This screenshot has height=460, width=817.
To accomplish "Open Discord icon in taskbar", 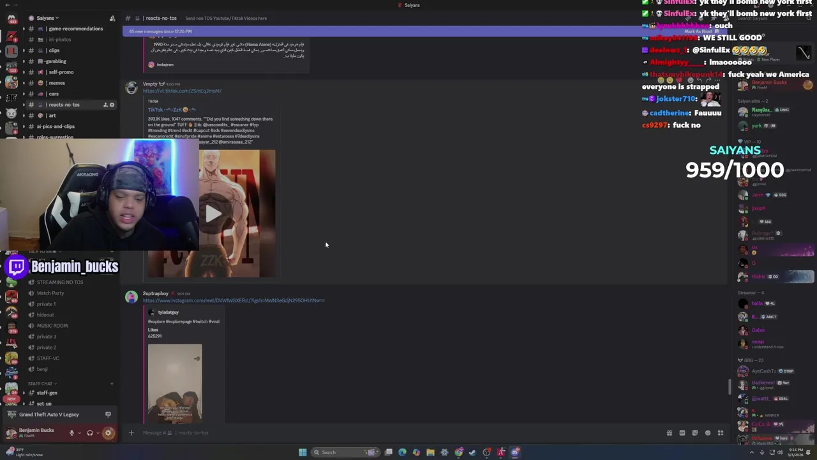I will point(515,452).
